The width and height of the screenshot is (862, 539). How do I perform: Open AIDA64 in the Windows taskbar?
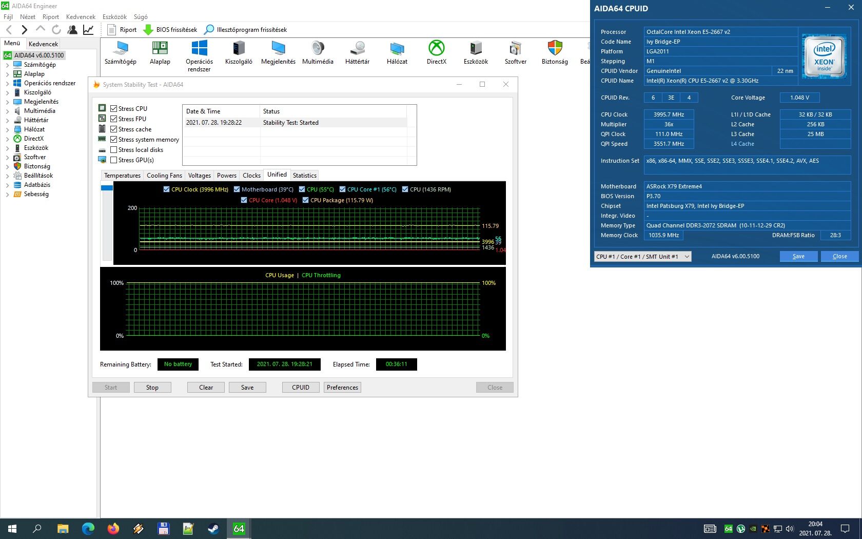(x=239, y=529)
